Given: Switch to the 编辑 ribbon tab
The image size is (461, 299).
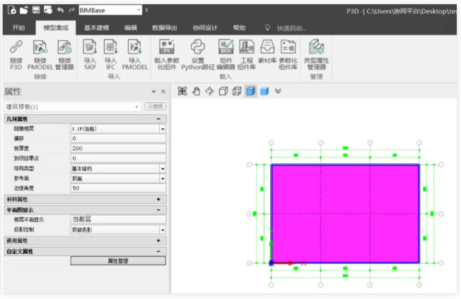Looking at the screenshot, I should (x=131, y=28).
